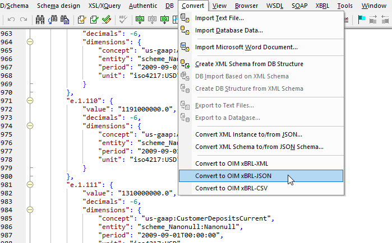Click the Spelling ABC check icon
The height and width of the screenshot is (243, 392).
(123, 20)
